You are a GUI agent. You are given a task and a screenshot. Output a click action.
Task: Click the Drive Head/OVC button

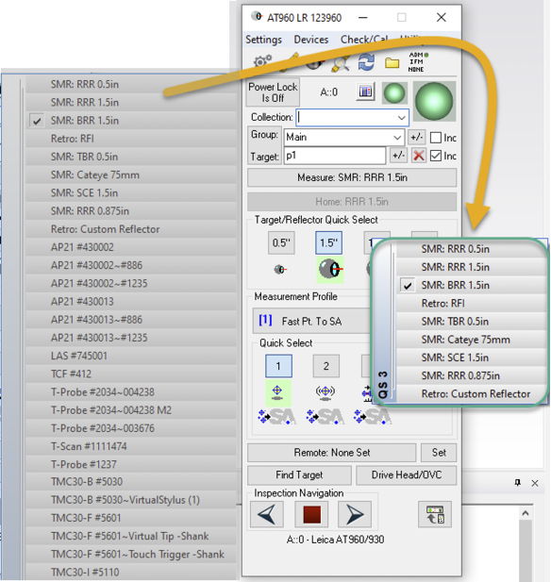[x=407, y=475]
